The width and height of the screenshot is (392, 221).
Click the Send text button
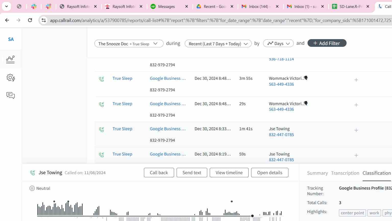[x=192, y=173]
